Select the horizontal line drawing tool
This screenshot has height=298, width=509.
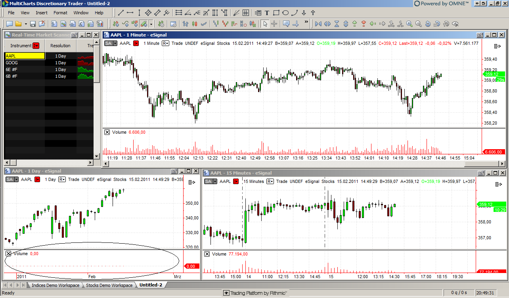[x=130, y=13]
